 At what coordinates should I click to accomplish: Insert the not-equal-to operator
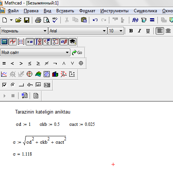pyautogui.click(x=47, y=63)
